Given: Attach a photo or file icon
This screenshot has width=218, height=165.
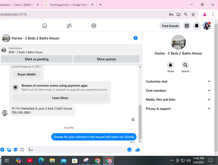Looking at the screenshot, I should 9,150.
